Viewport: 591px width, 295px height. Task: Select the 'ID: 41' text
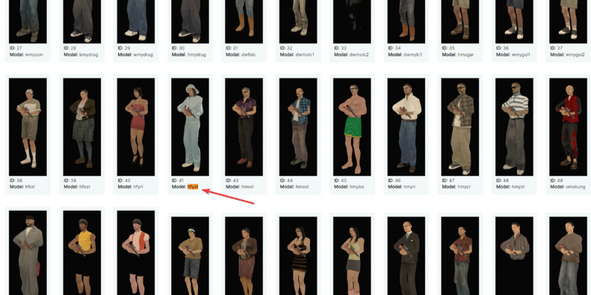pos(178,180)
